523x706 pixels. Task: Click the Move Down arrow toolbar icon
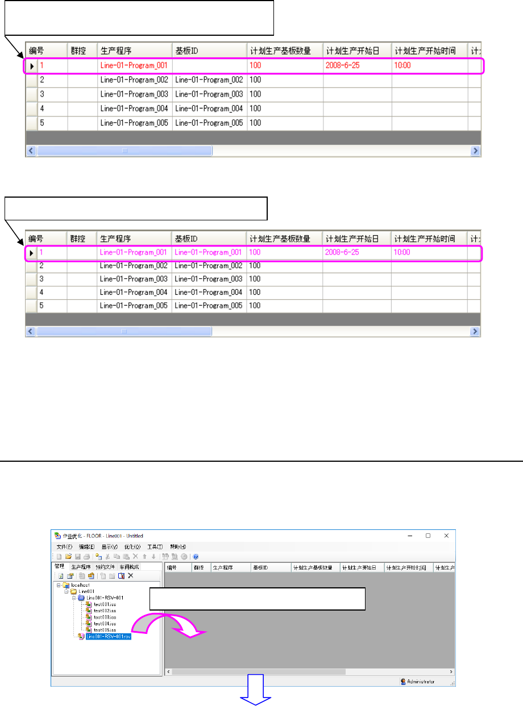[153, 557]
